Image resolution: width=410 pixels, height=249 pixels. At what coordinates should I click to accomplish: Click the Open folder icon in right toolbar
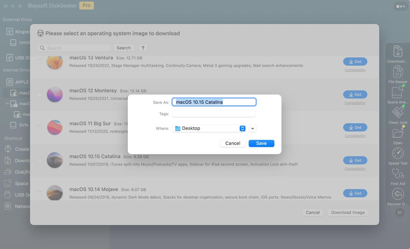tap(397, 133)
